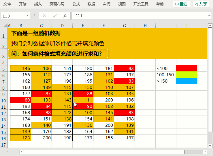Select cell F12 with value 145
The height and width of the screenshot is (156, 213).
104,112
